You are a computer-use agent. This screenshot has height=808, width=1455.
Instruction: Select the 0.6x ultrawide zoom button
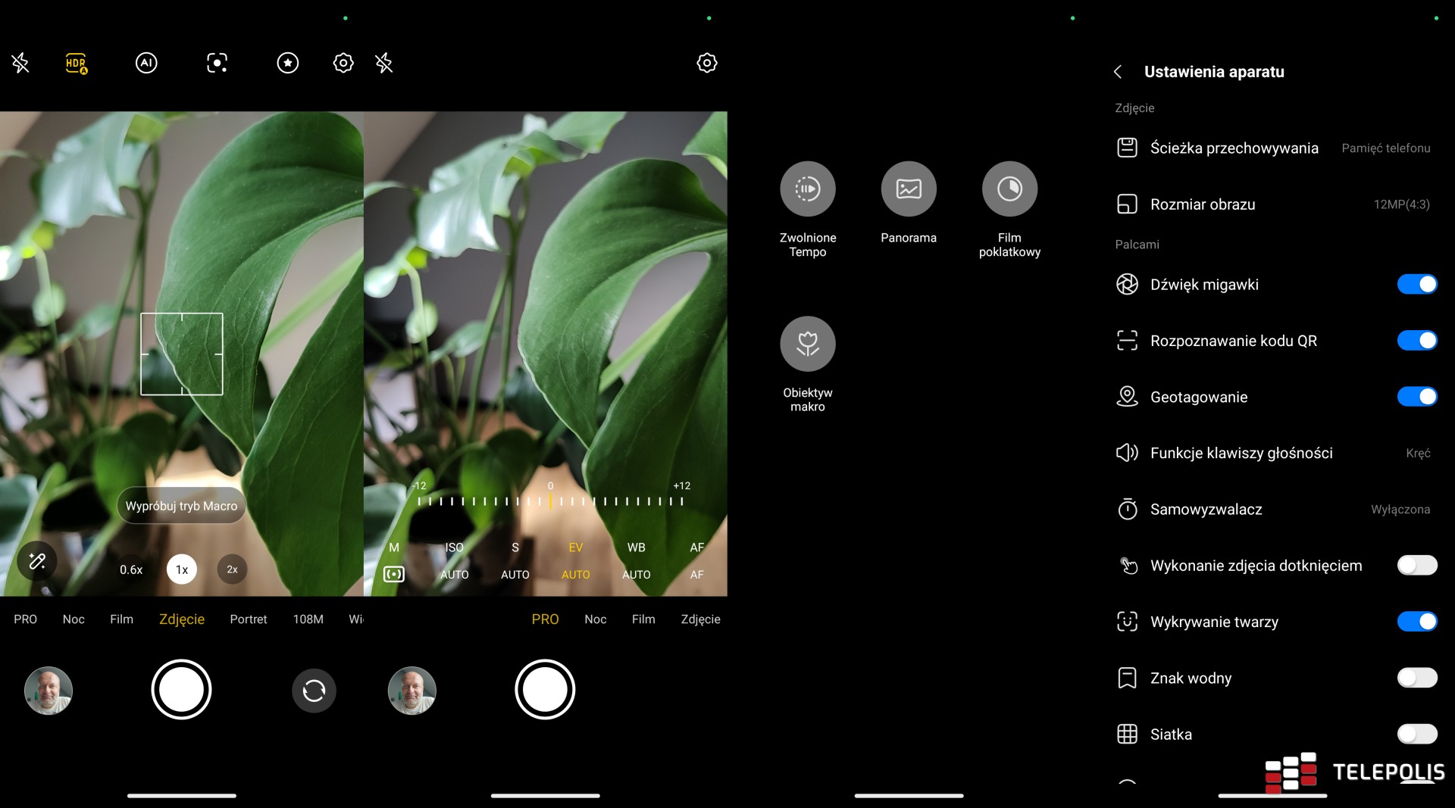pyautogui.click(x=131, y=569)
